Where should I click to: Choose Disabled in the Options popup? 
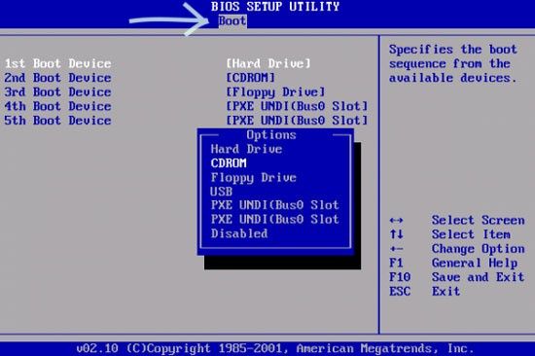click(239, 233)
